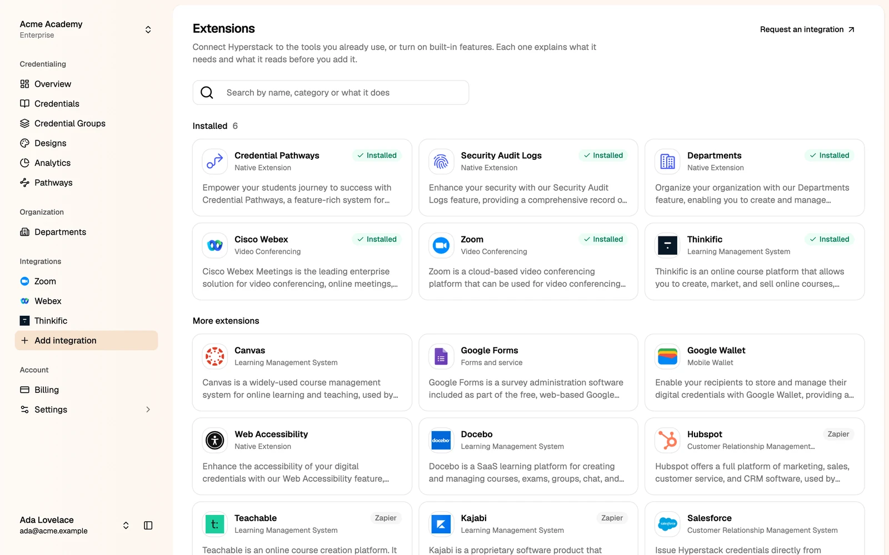Click the Extensions page heading
Viewport: 889px width, 555px height.
[224, 28]
